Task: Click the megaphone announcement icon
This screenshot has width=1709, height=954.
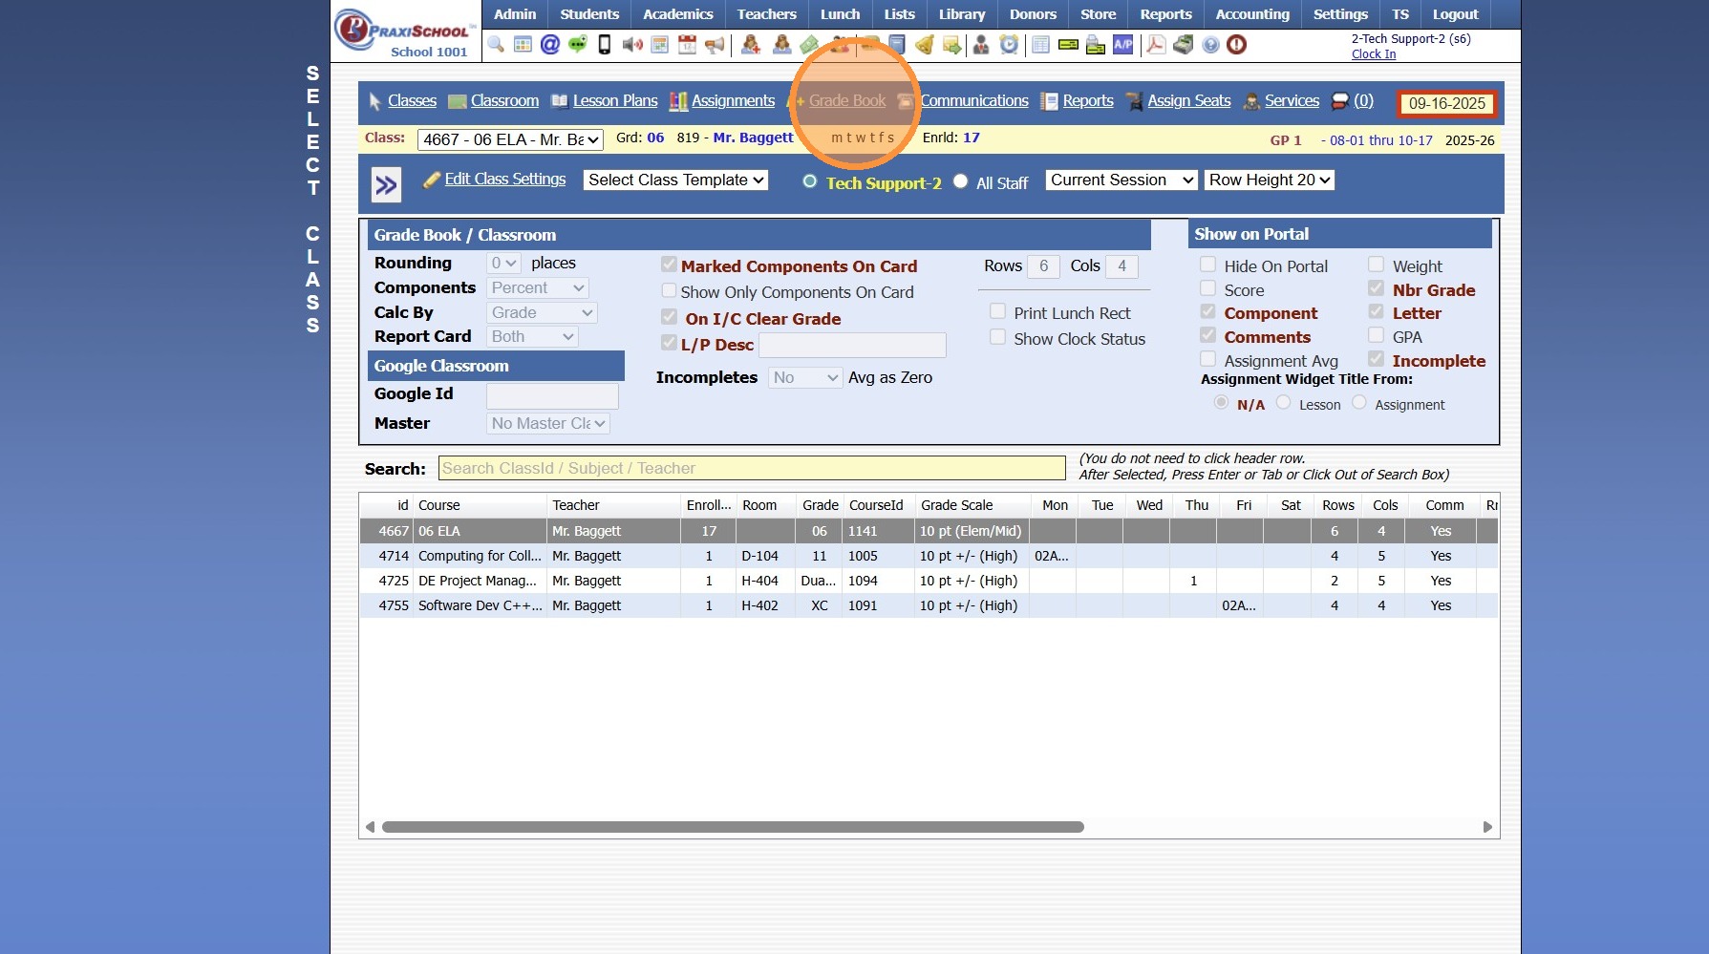Action: 715,45
